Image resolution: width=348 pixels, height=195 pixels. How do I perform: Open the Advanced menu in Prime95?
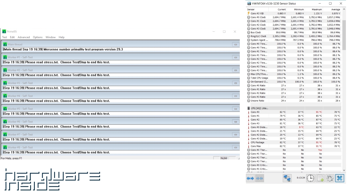click(24, 37)
